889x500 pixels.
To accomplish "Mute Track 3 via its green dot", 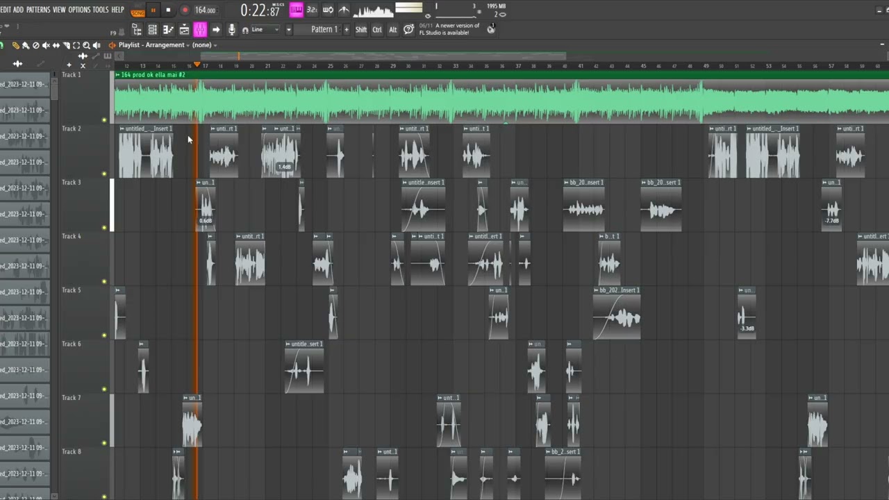I will coord(104,227).
